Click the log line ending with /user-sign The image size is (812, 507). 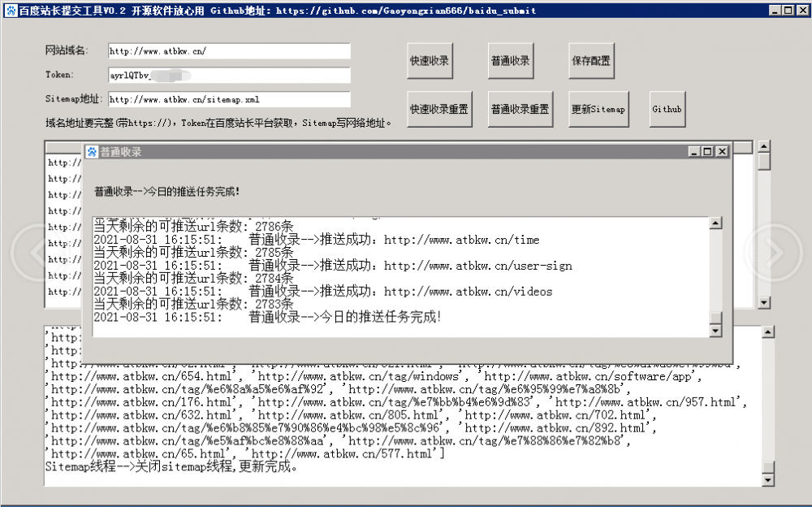333,266
